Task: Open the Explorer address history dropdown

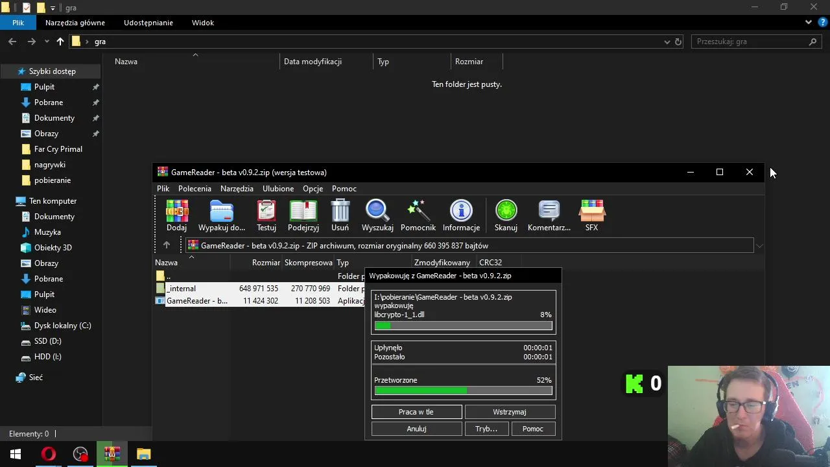Action: click(x=667, y=42)
